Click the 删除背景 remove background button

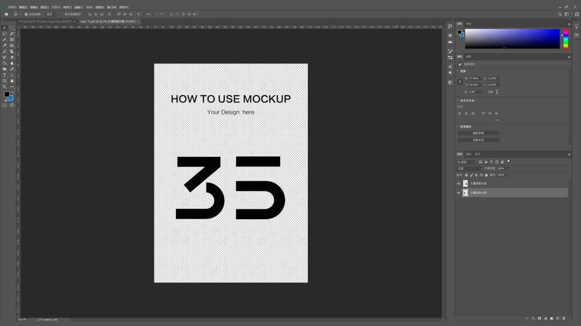[478, 133]
